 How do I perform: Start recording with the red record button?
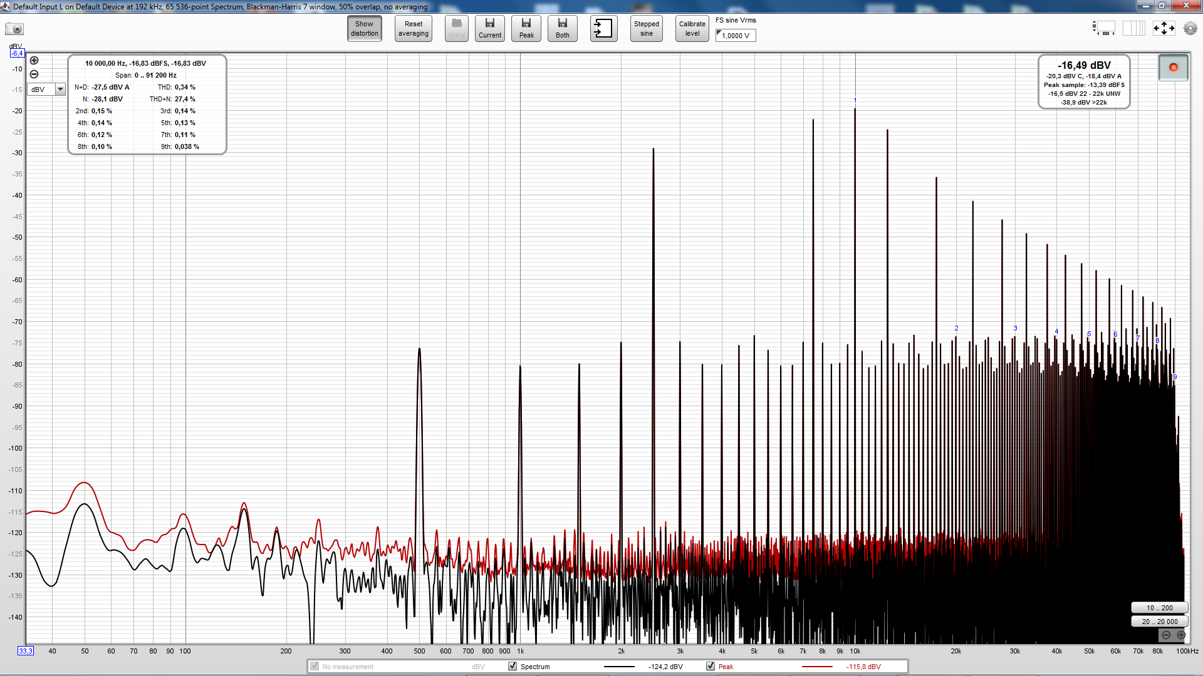[1173, 68]
